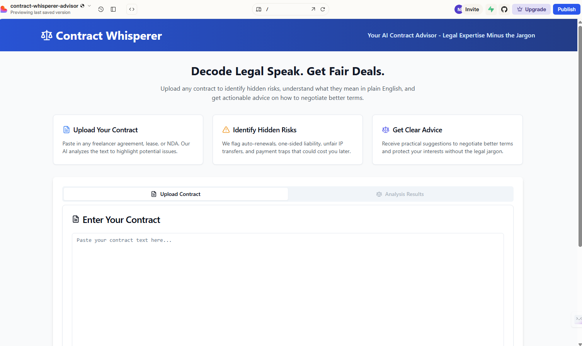Open the GitHub integration icon
582x346 pixels.
point(504,9)
